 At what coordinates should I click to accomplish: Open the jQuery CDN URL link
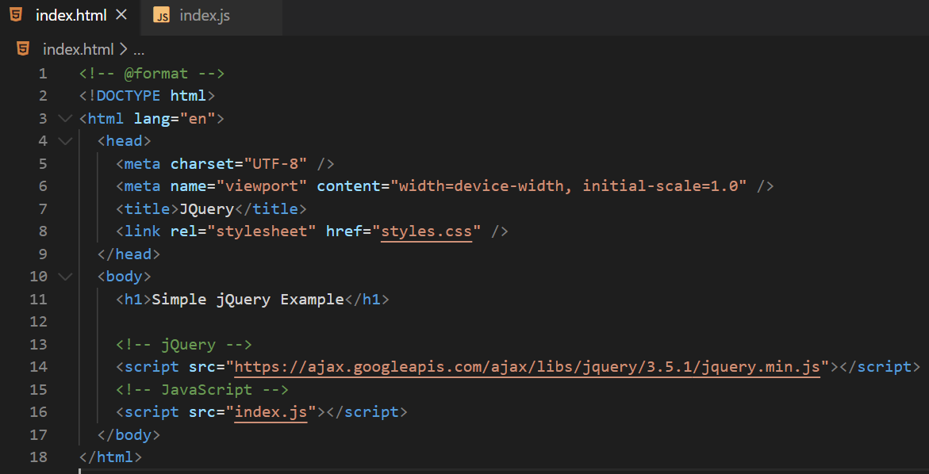pyautogui.click(x=526, y=366)
